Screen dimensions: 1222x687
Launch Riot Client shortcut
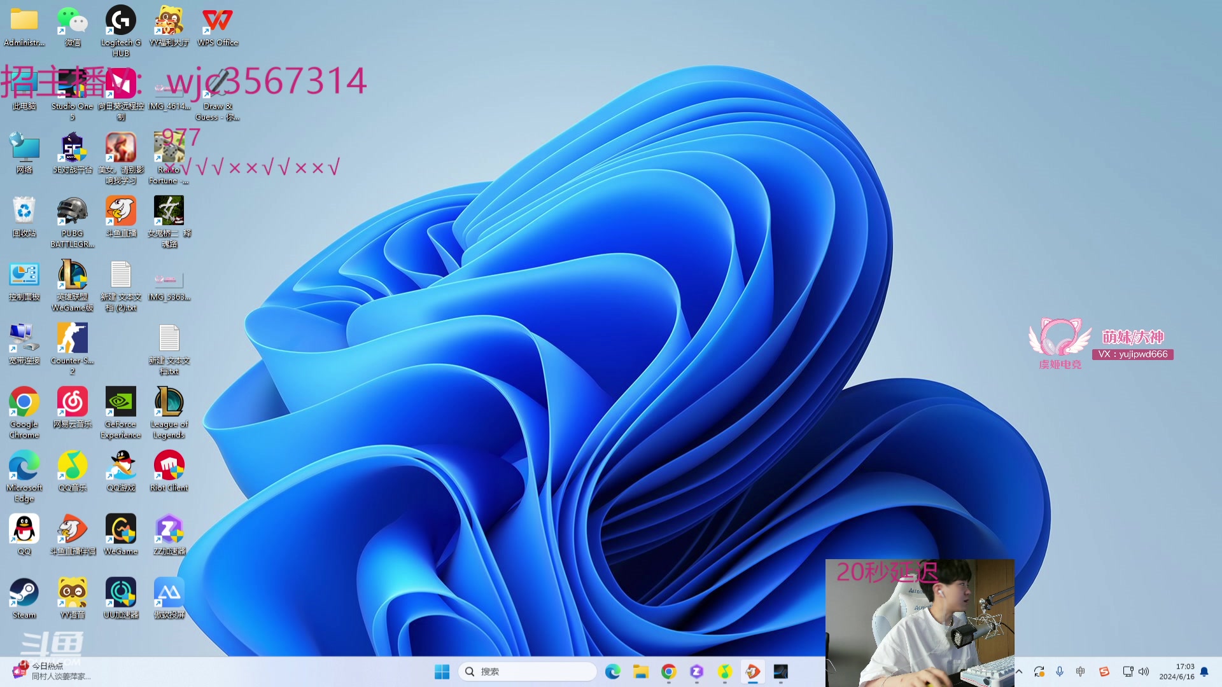[169, 471]
